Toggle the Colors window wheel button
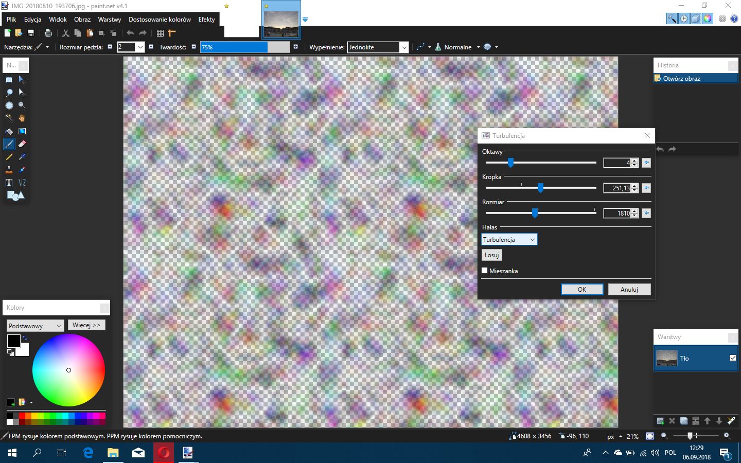Viewport: 741px width, 463px height. (708, 19)
